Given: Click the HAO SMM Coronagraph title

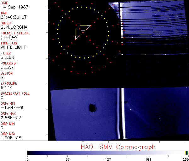Looking at the screenshot, I should pos(118,147).
